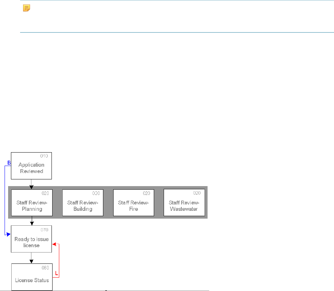Select the Staff Review-Building task box
Viewport: 334px width, 291px height.
click(83, 203)
